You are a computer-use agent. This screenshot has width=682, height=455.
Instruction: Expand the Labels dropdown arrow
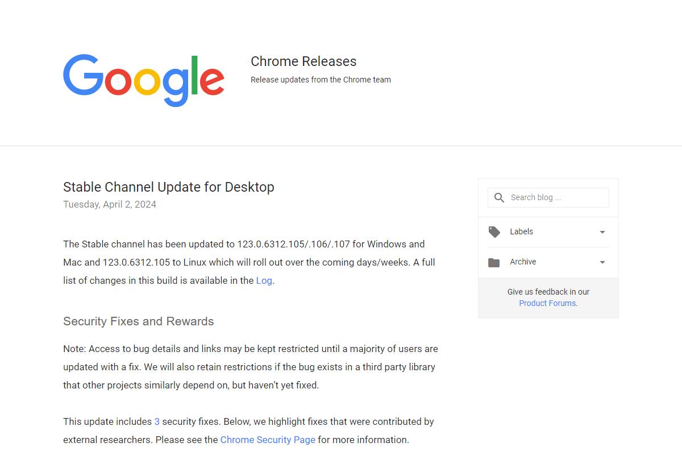[x=602, y=232]
